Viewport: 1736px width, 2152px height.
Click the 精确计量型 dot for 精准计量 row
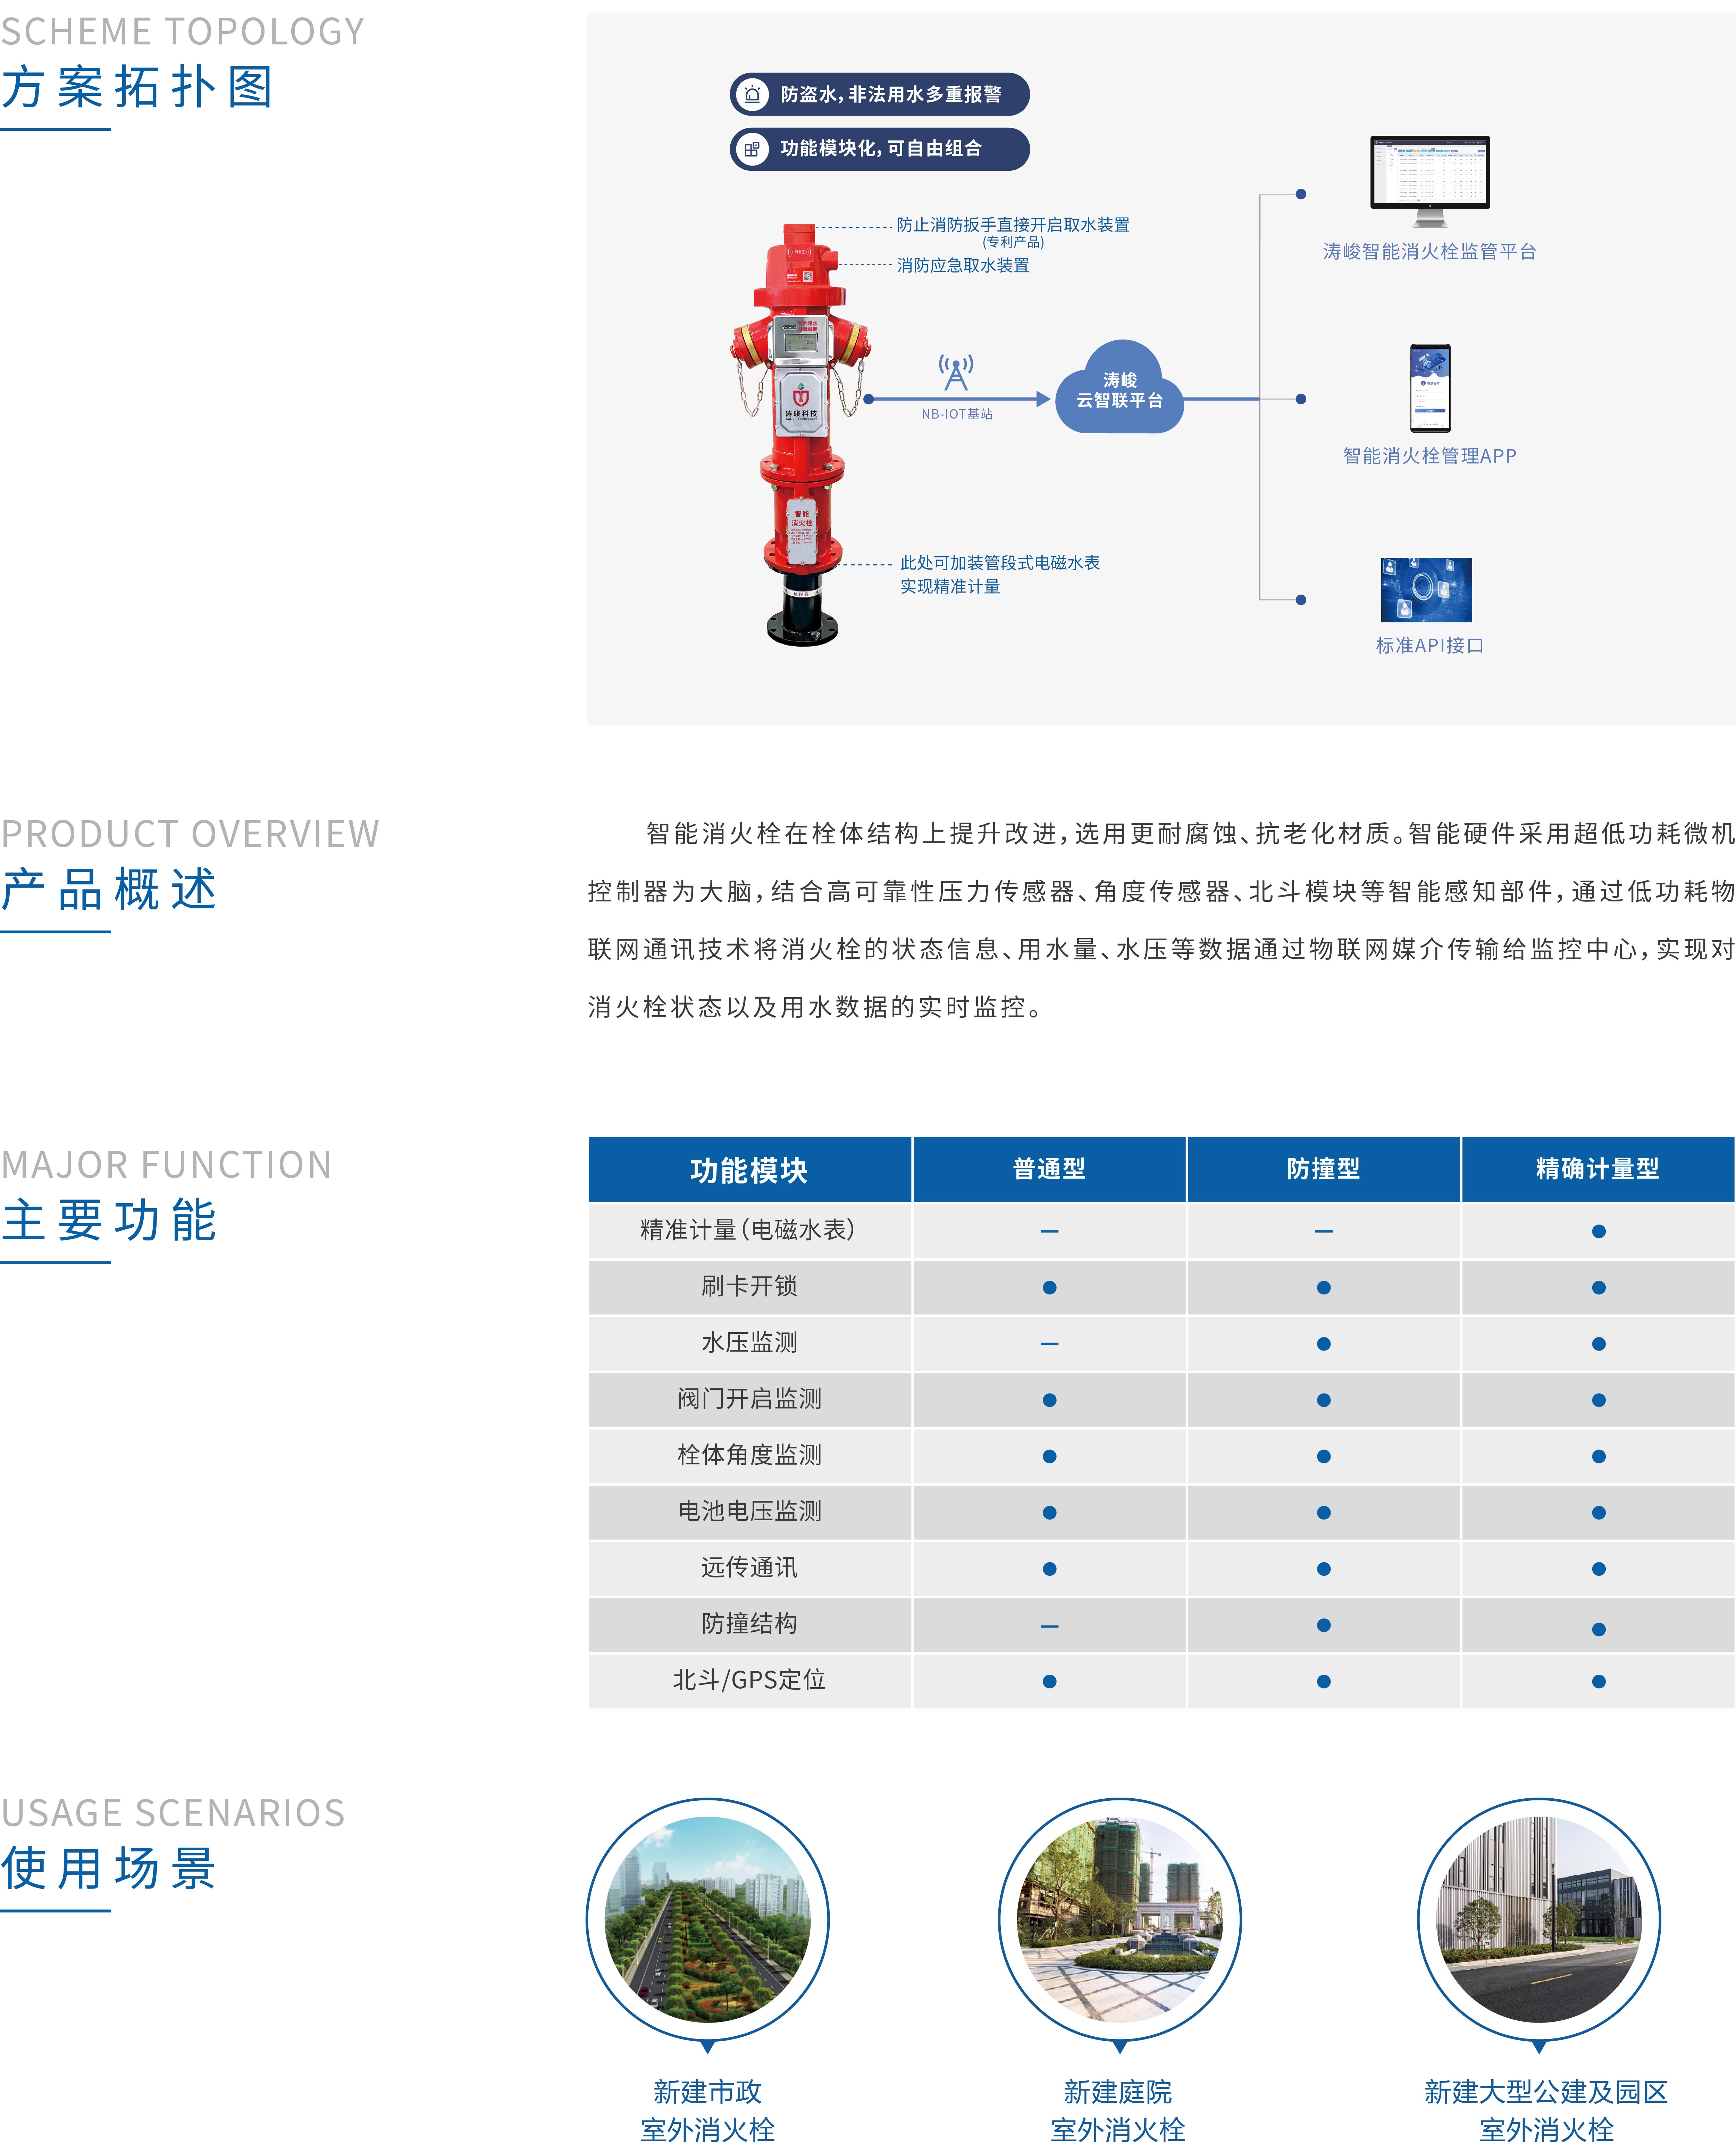[1598, 1231]
